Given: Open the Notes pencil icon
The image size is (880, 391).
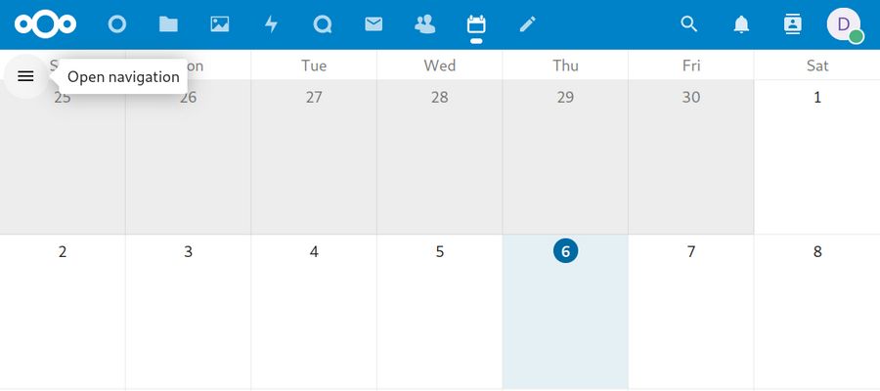Looking at the screenshot, I should [528, 24].
